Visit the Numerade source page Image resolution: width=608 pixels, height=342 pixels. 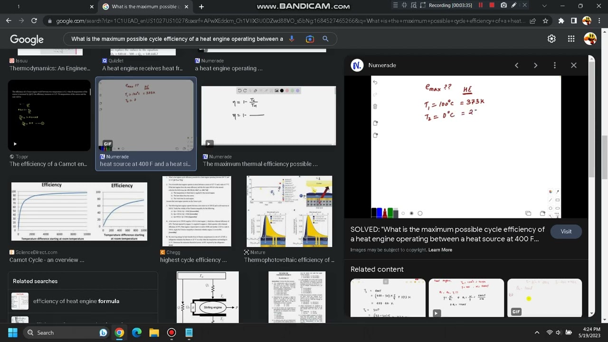coord(566,231)
